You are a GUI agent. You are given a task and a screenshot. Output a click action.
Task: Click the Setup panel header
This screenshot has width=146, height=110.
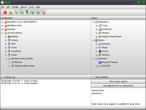click(118, 18)
